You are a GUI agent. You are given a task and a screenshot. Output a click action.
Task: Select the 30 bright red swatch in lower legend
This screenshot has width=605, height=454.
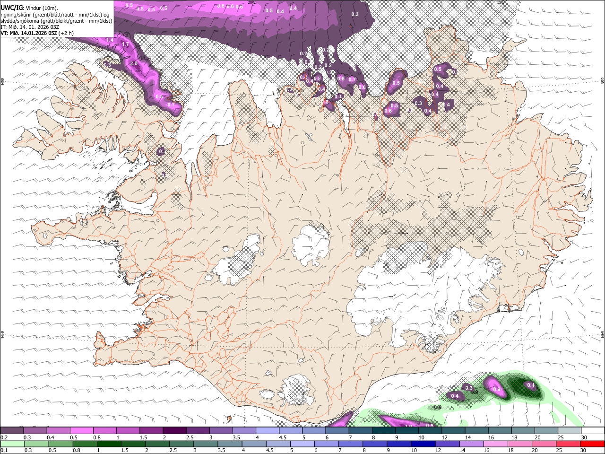pos(592,444)
